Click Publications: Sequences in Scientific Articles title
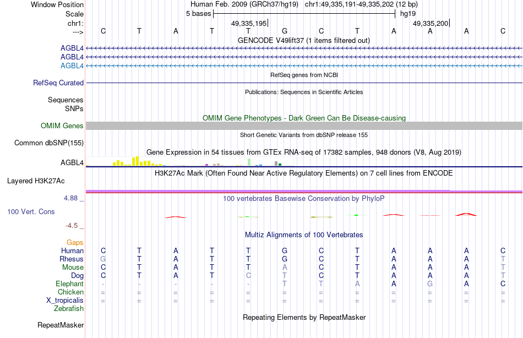Viewport: 523px width, 338px height. click(x=304, y=92)
